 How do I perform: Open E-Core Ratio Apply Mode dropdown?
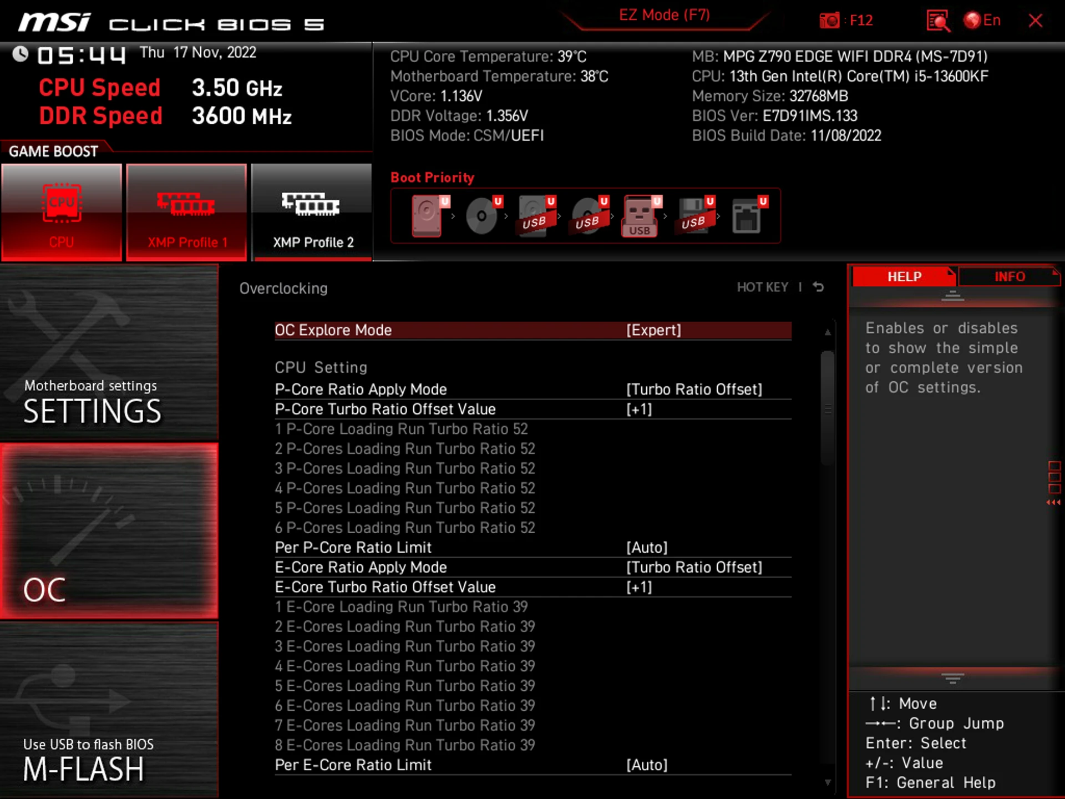click(x=532, y=568)
